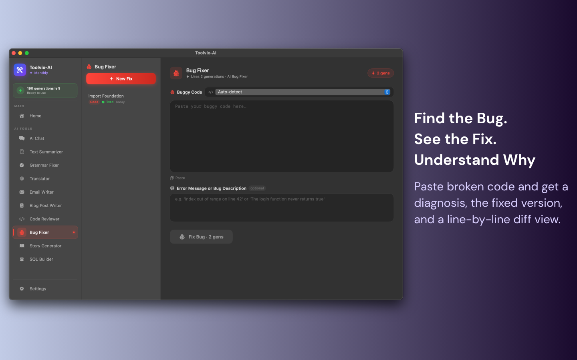Click the Toolvix-AI logo icon

20,70
